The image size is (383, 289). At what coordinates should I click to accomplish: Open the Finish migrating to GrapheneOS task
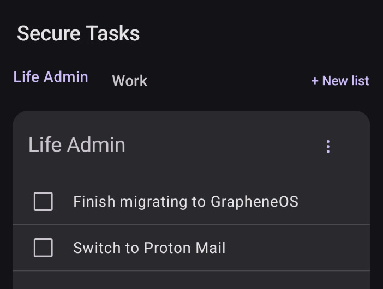click(185, 202)
